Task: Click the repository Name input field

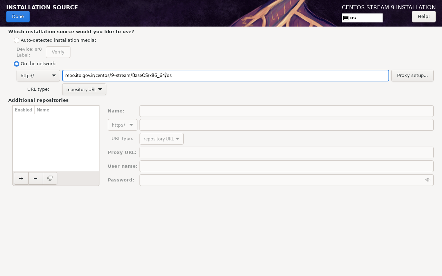Action: pos(287,111)
